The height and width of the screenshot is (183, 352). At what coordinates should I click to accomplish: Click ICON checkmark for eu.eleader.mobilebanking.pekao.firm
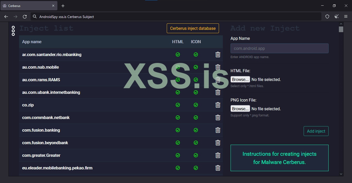196,168
